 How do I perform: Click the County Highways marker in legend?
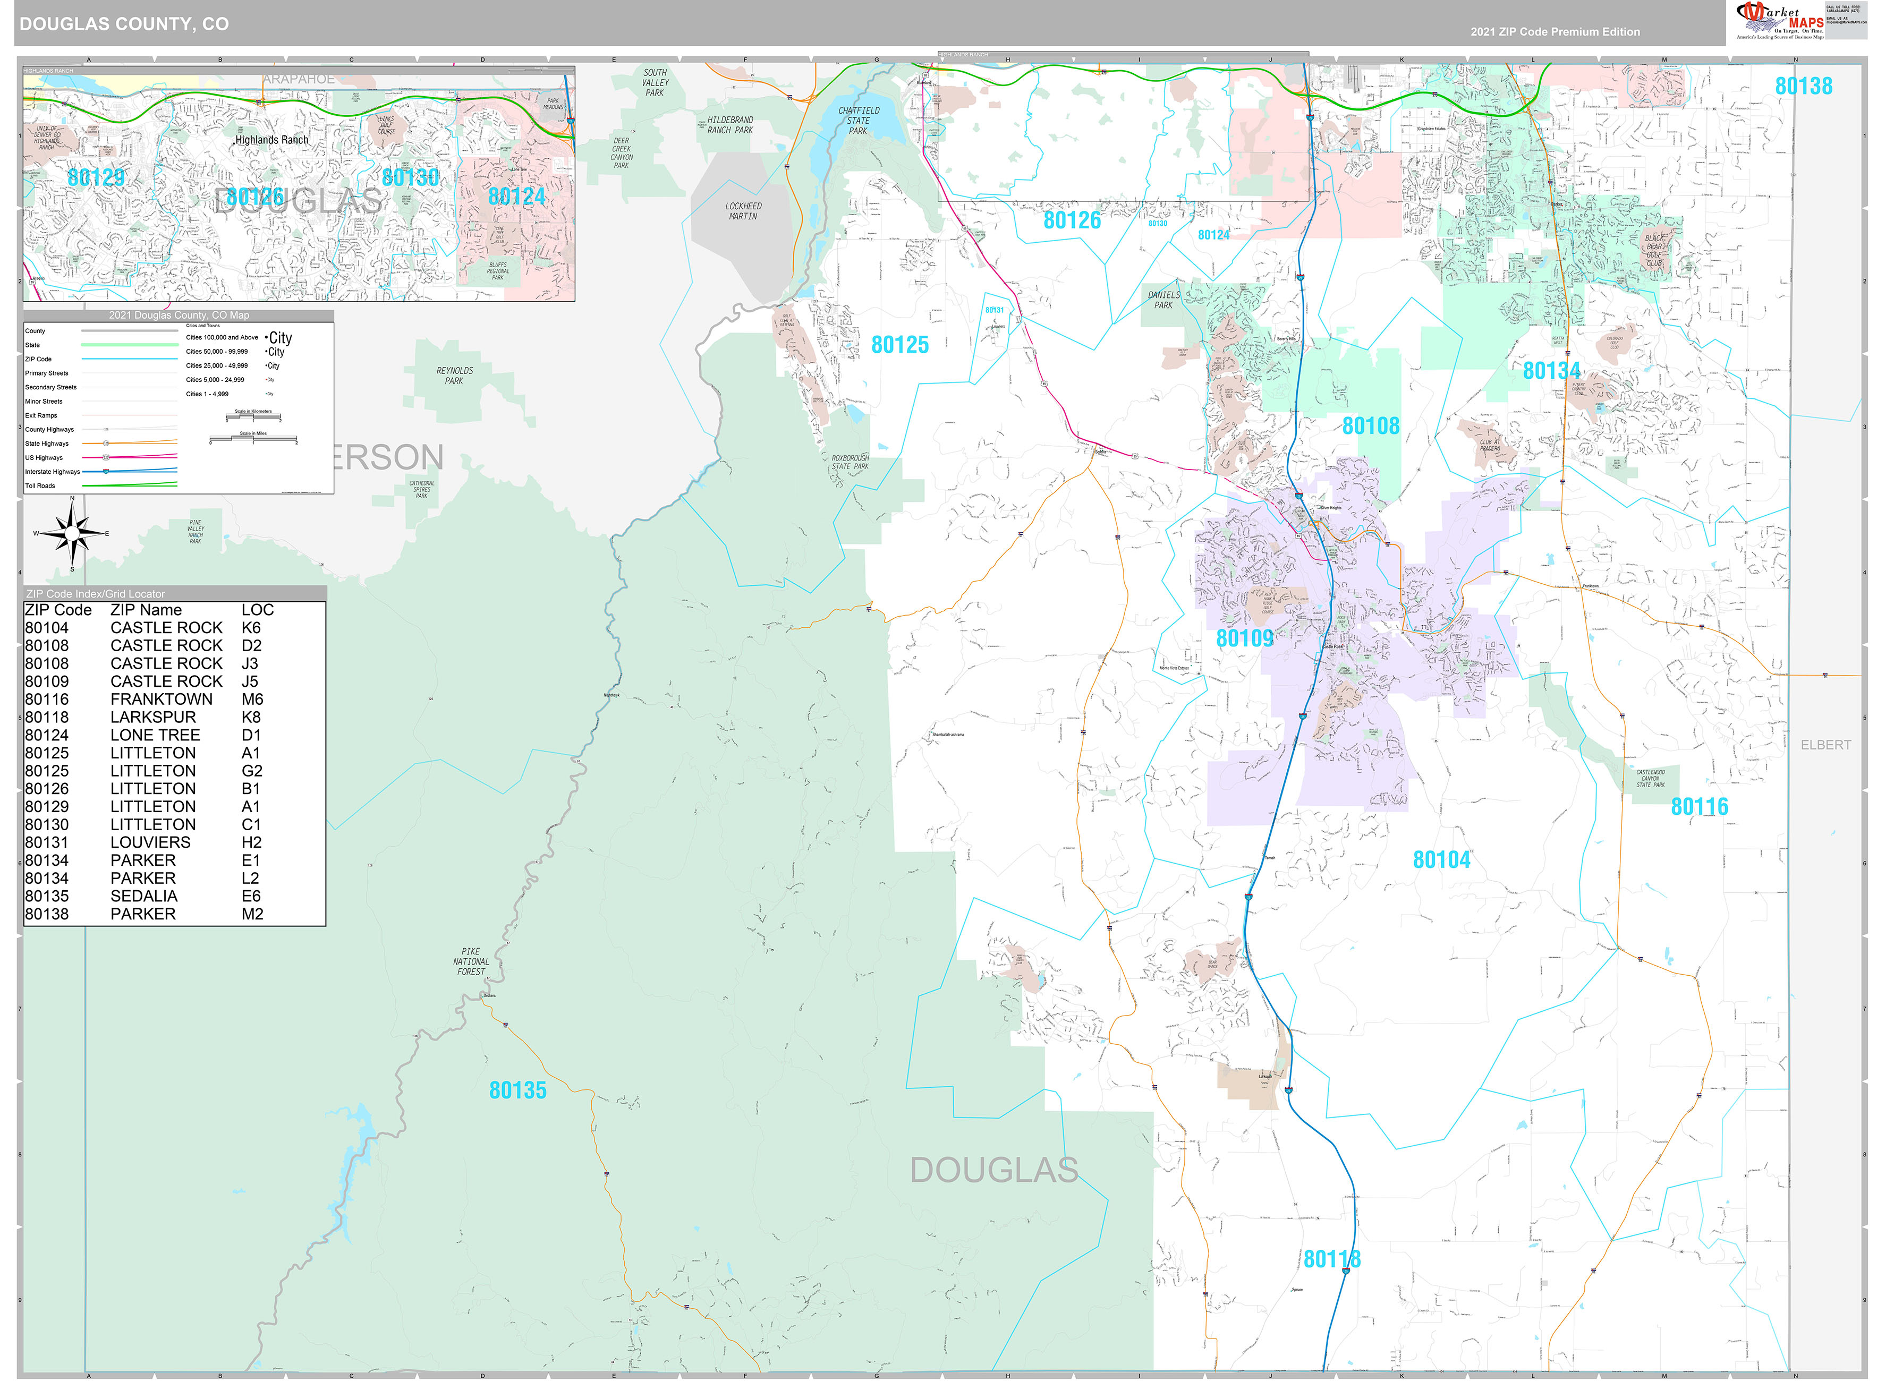click(x=107, y=430)
